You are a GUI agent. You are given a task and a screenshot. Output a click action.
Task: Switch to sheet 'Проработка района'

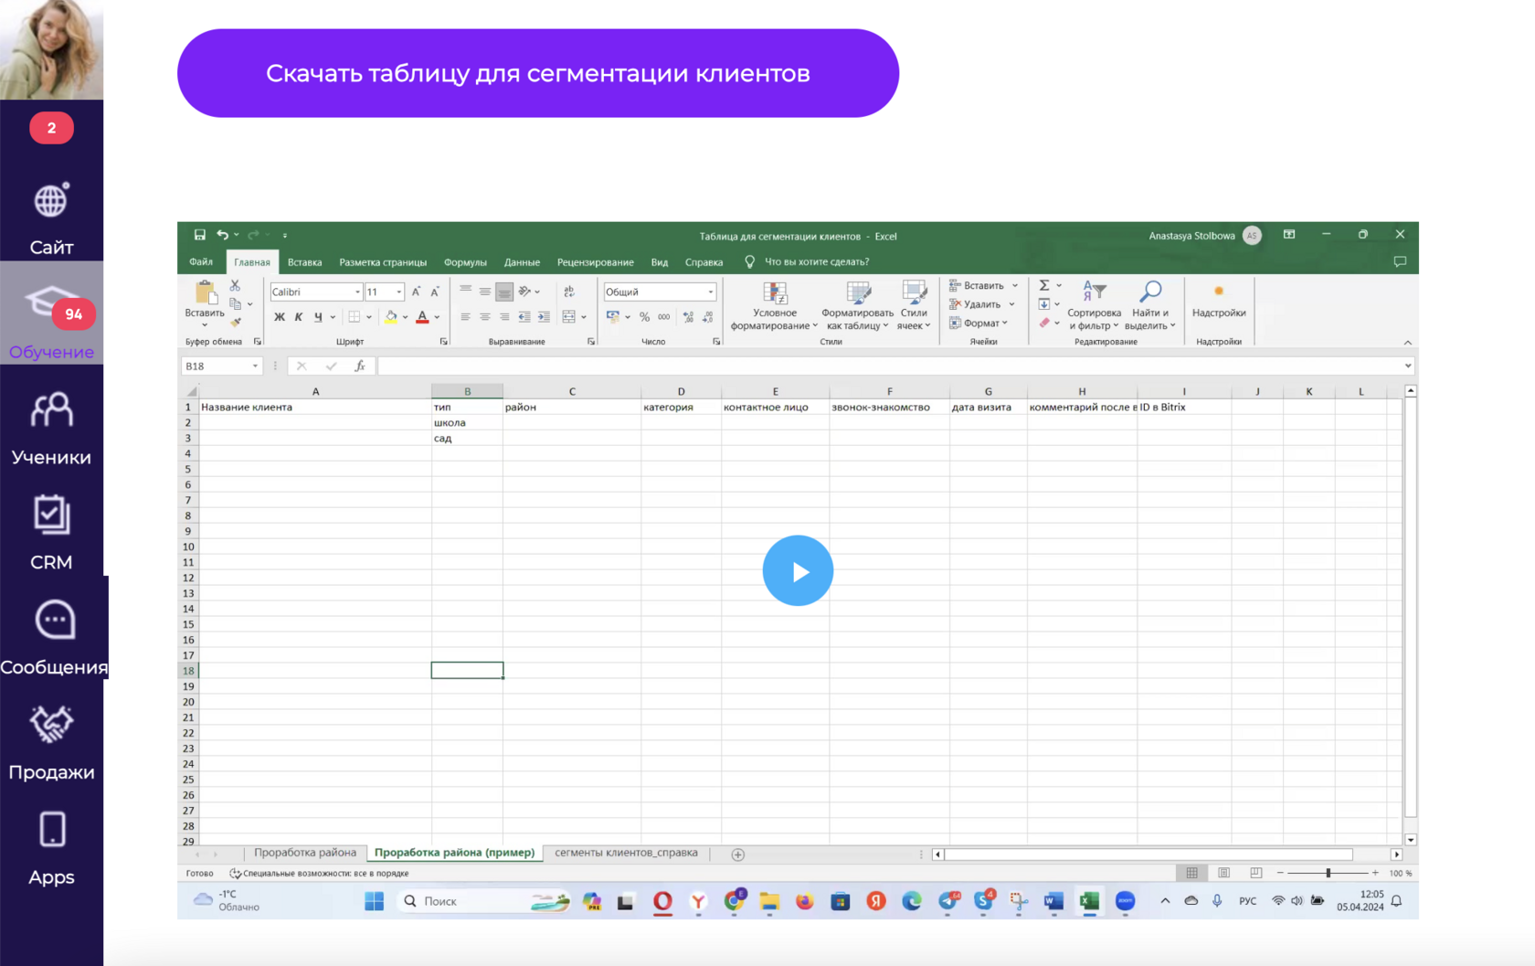tap(305, 853)
